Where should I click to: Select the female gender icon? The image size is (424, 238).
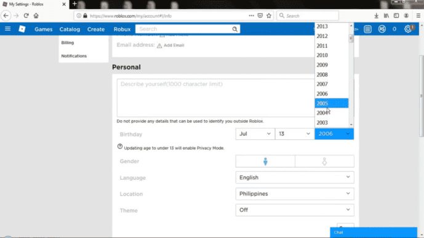pyautogui.click(x=324, y=161)
